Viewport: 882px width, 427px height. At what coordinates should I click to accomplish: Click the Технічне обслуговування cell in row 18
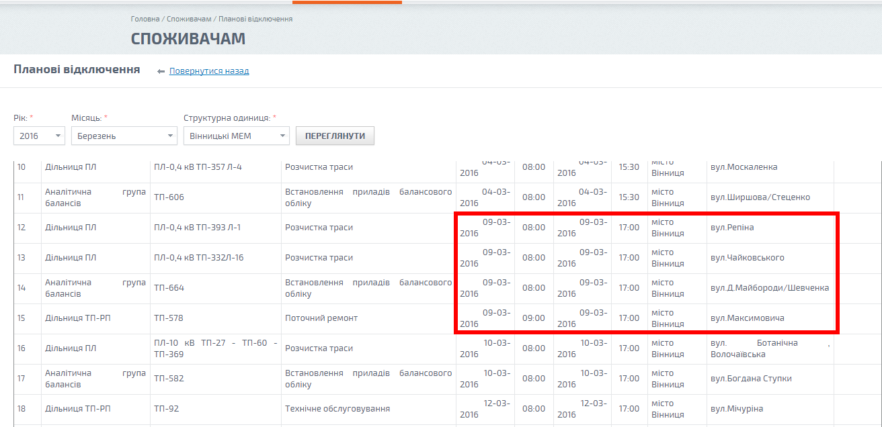click(x=337, y=409)
